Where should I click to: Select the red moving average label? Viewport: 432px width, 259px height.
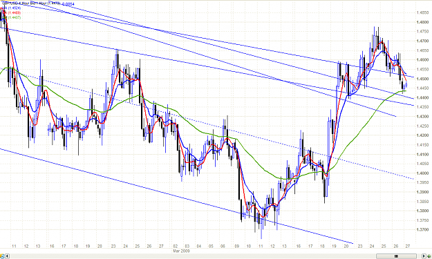coord(12,12)
